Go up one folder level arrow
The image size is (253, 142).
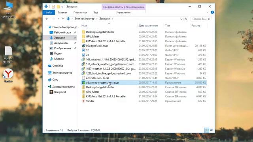point(63,19)
